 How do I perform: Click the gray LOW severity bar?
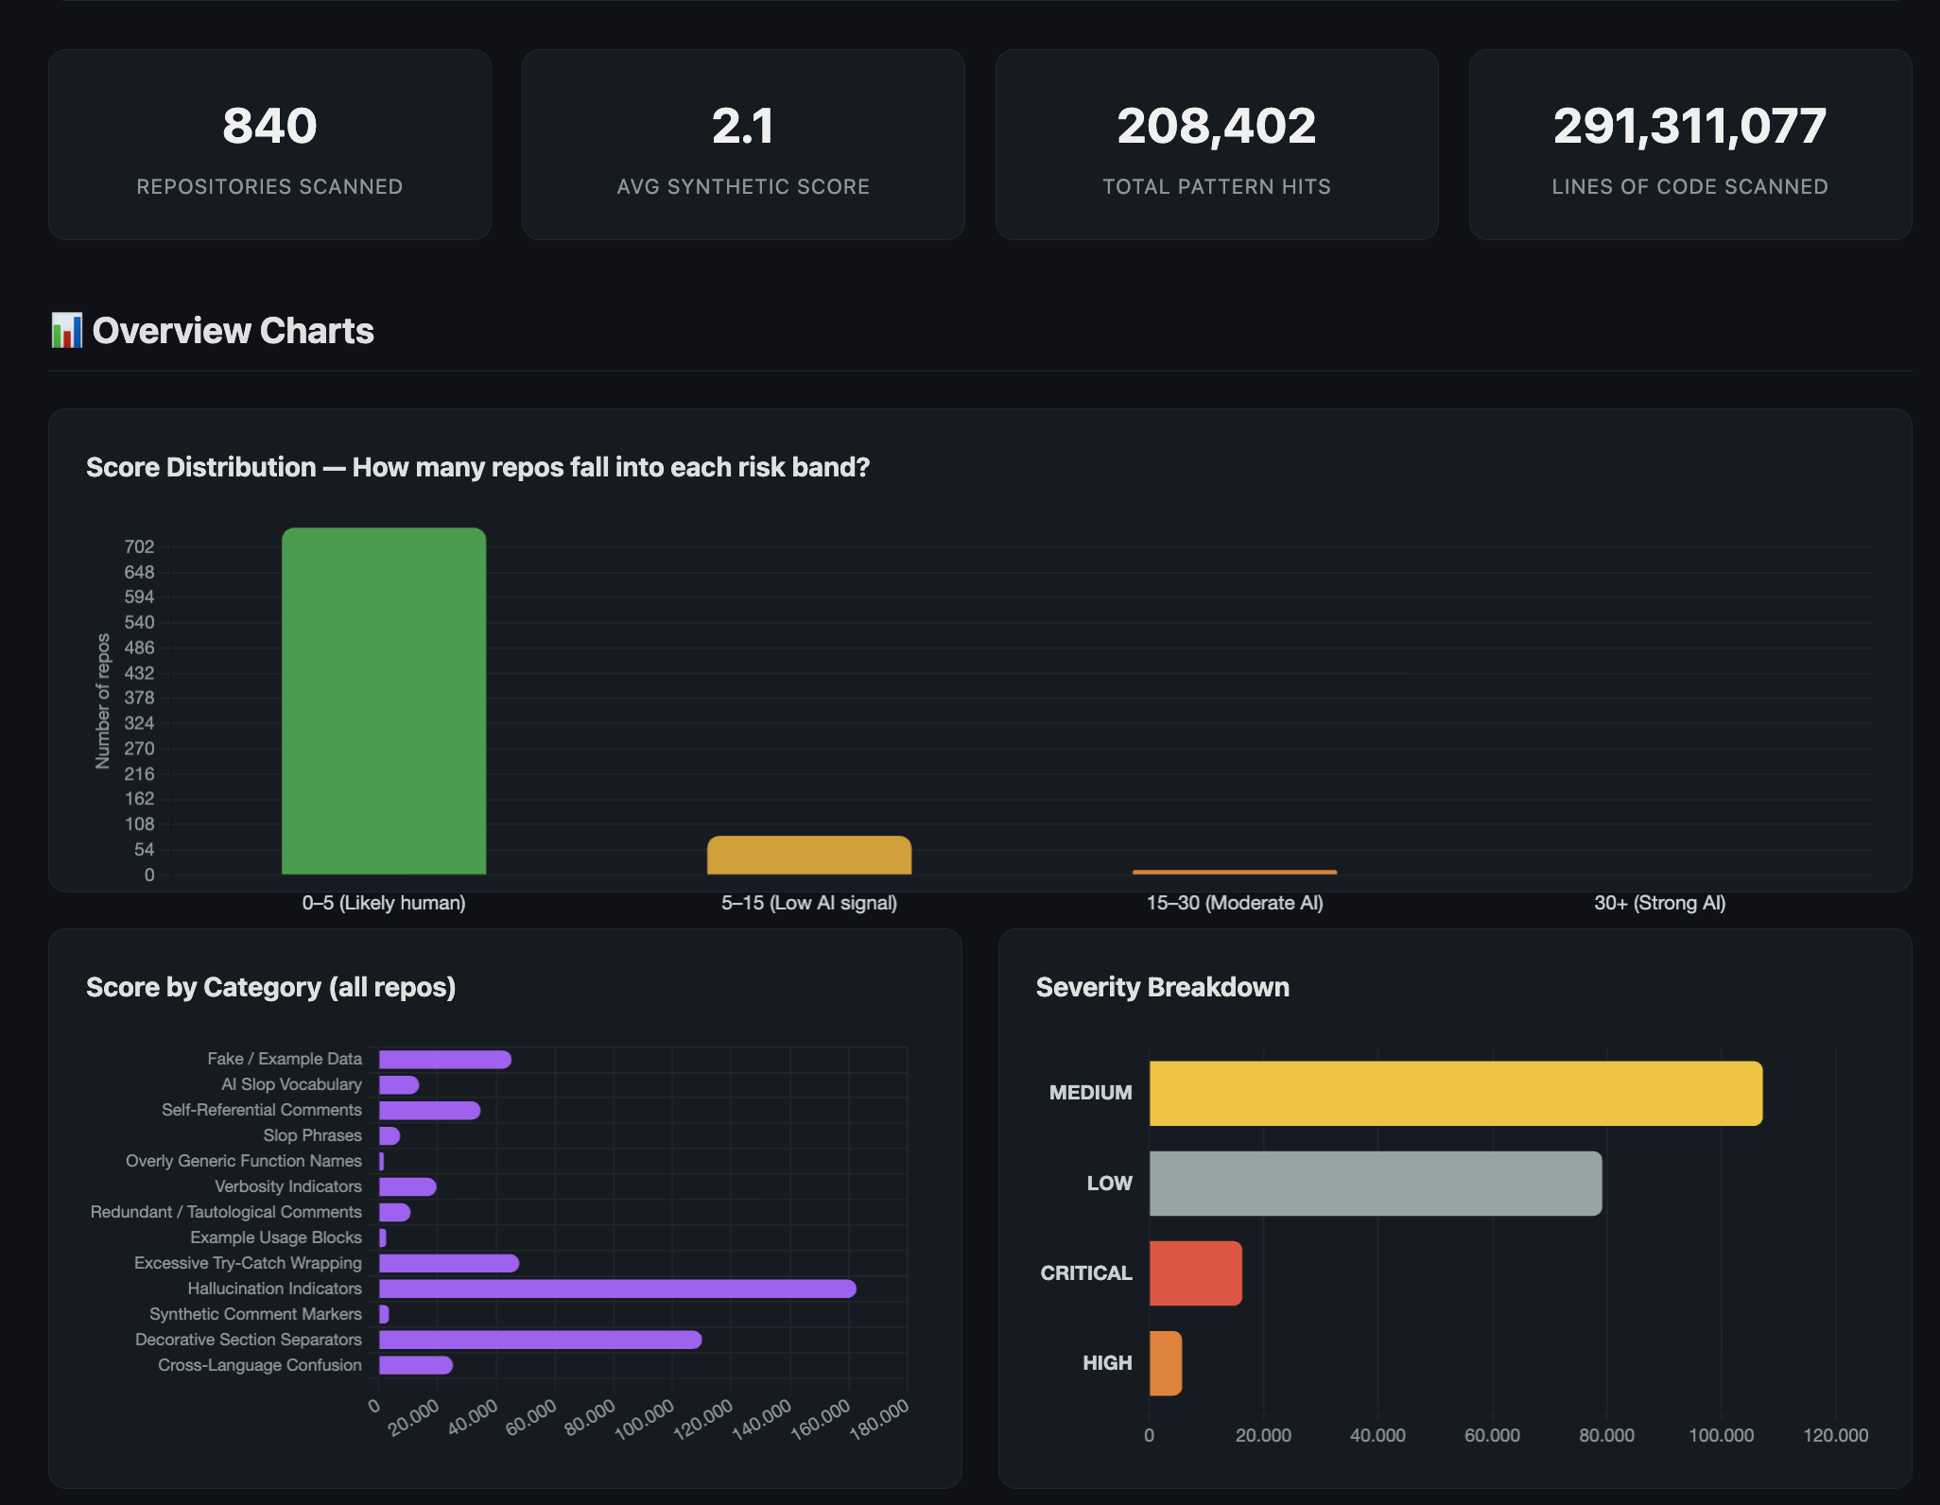[x=1376, y=1184]
